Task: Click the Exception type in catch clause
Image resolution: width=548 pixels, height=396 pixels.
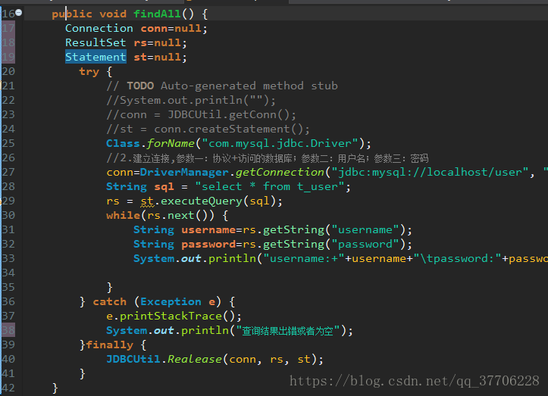Action: tap(171, 301)
